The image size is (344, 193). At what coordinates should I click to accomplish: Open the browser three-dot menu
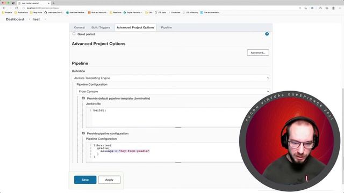coord(340,8)
